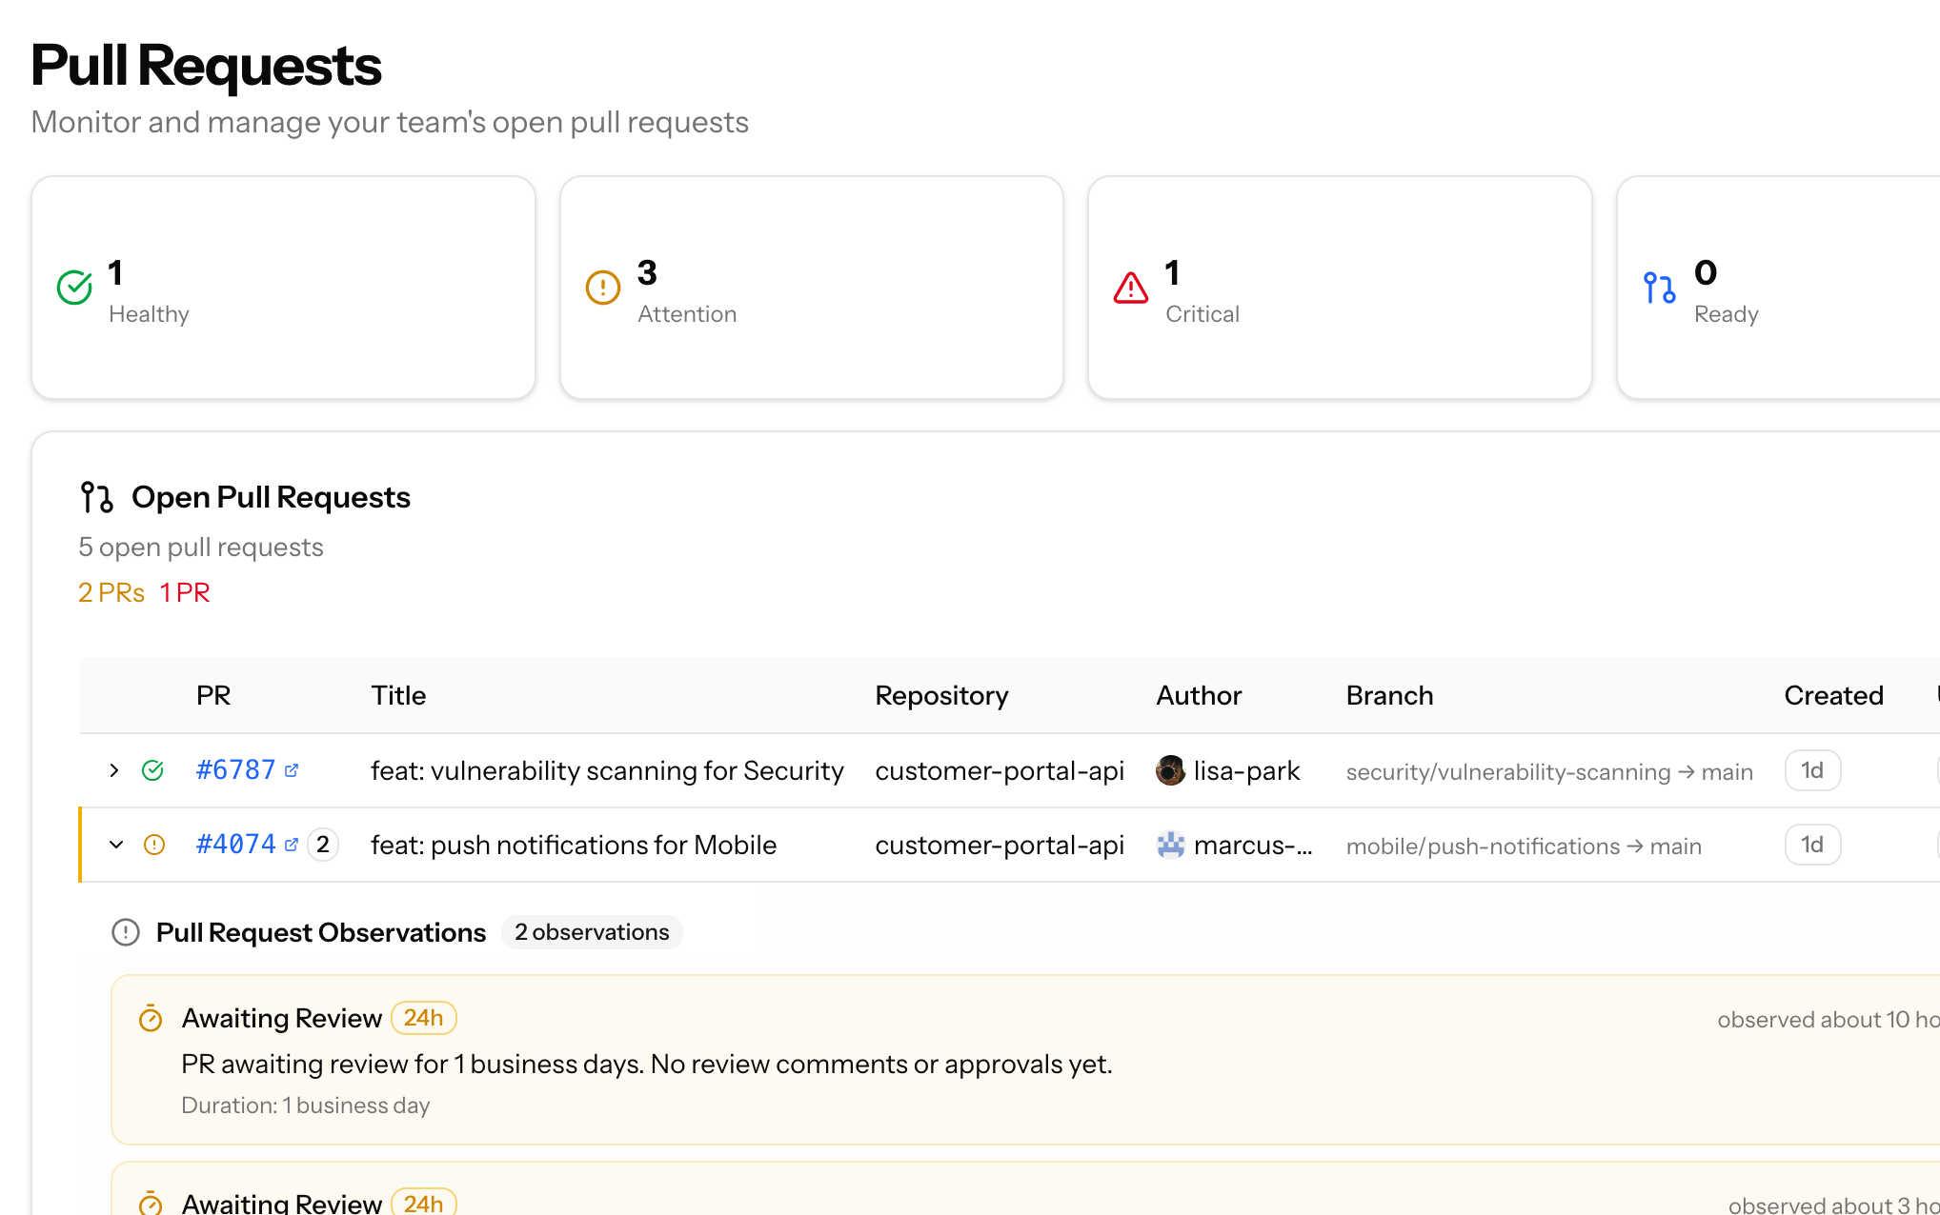Click the timer icon on first Awaiting Review

(151, 1019)
